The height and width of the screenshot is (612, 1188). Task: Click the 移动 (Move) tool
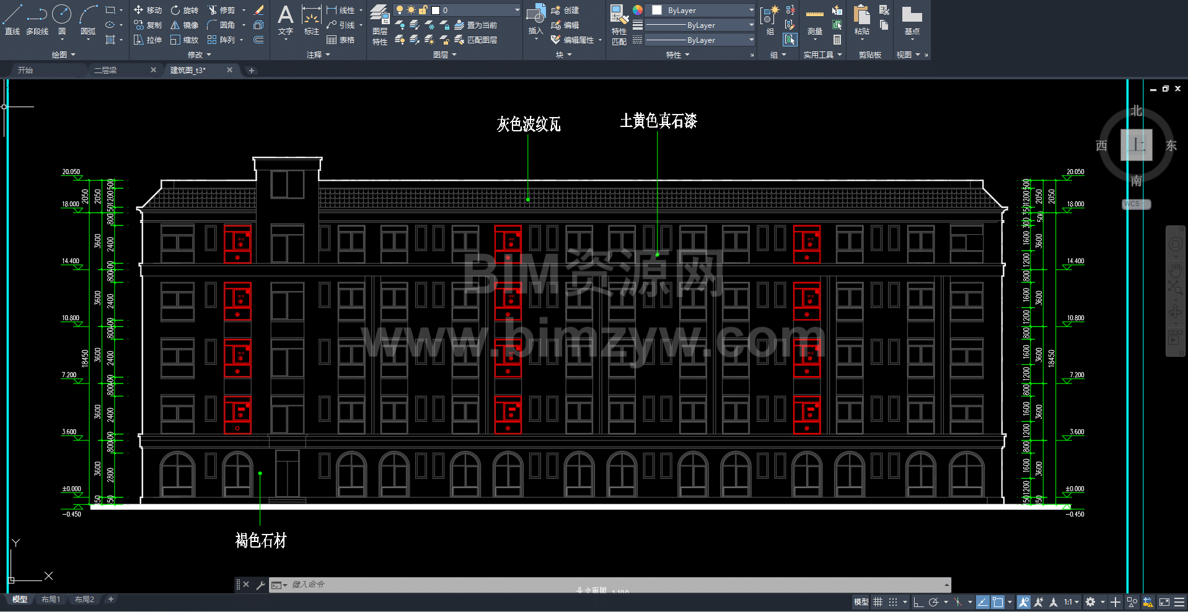(148, 11)
